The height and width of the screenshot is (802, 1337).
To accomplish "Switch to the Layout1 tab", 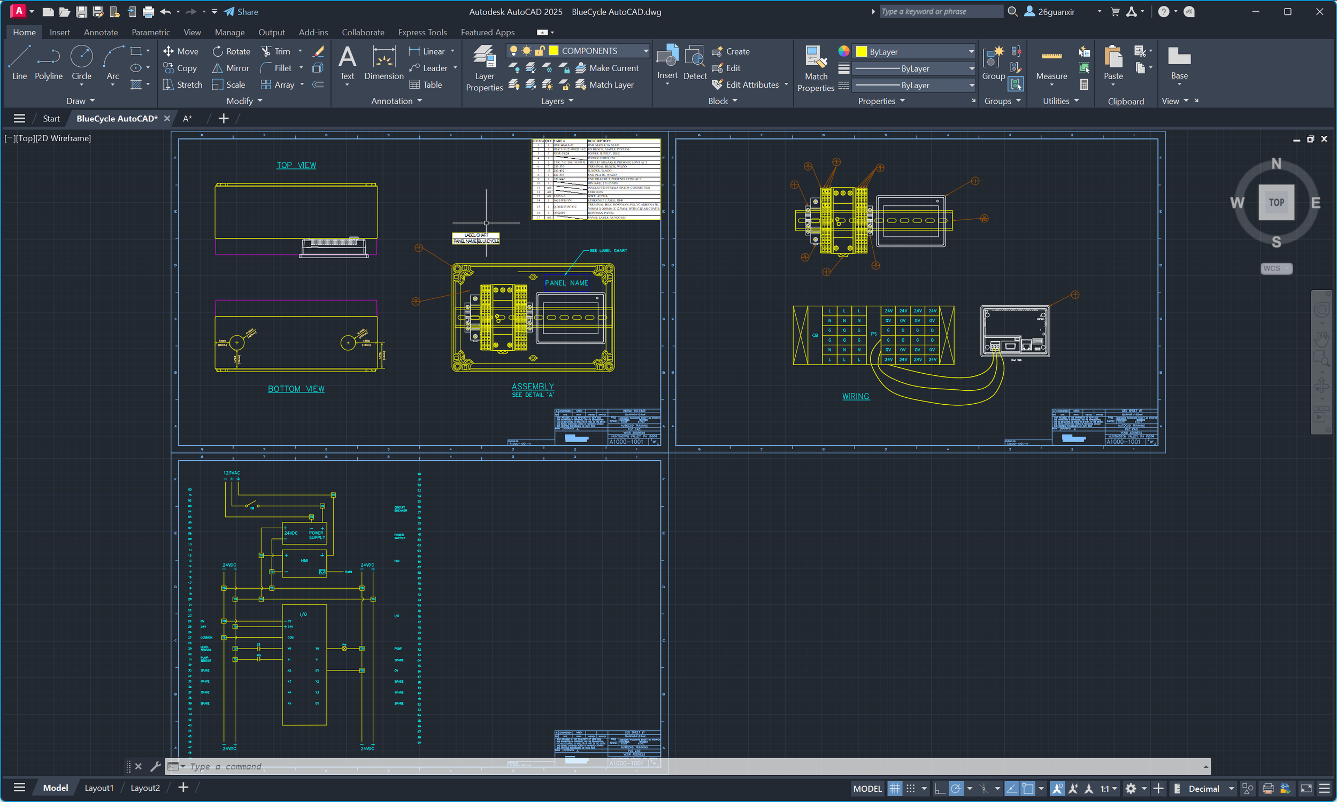I will coord(99,788).
